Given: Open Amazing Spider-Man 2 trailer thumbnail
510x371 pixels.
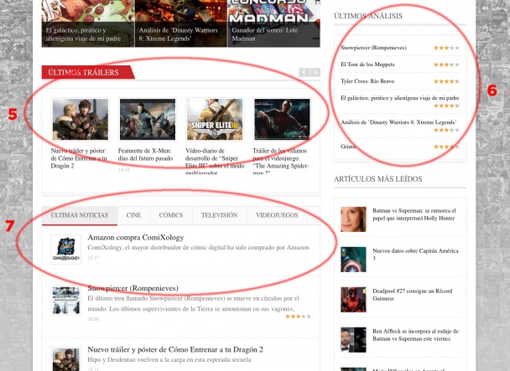Looking at the screenshot, I should (282, 120).
